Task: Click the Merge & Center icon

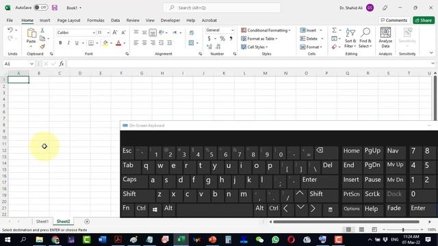Action: click(192, 42)
